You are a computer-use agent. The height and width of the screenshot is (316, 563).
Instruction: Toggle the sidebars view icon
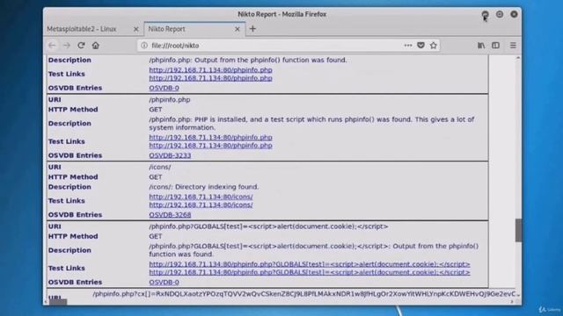pyautogui.click(x=495, y=46)
